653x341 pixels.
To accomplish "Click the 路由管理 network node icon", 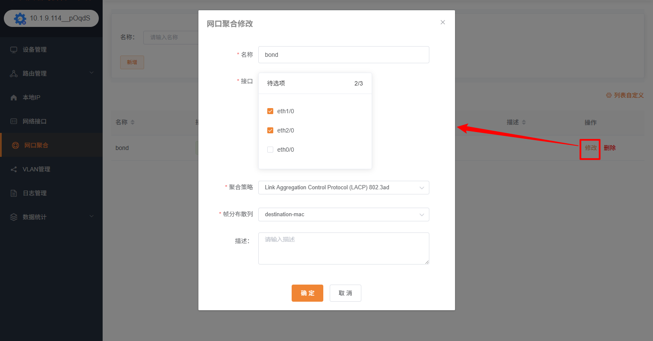I will (x=14, y=73).
